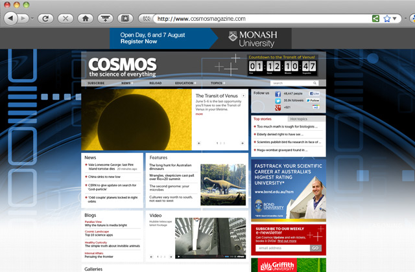This screenshot has width=415, height=272.
Task: Open 'The second genome: your microbes' feature
Action: (169, 188)
